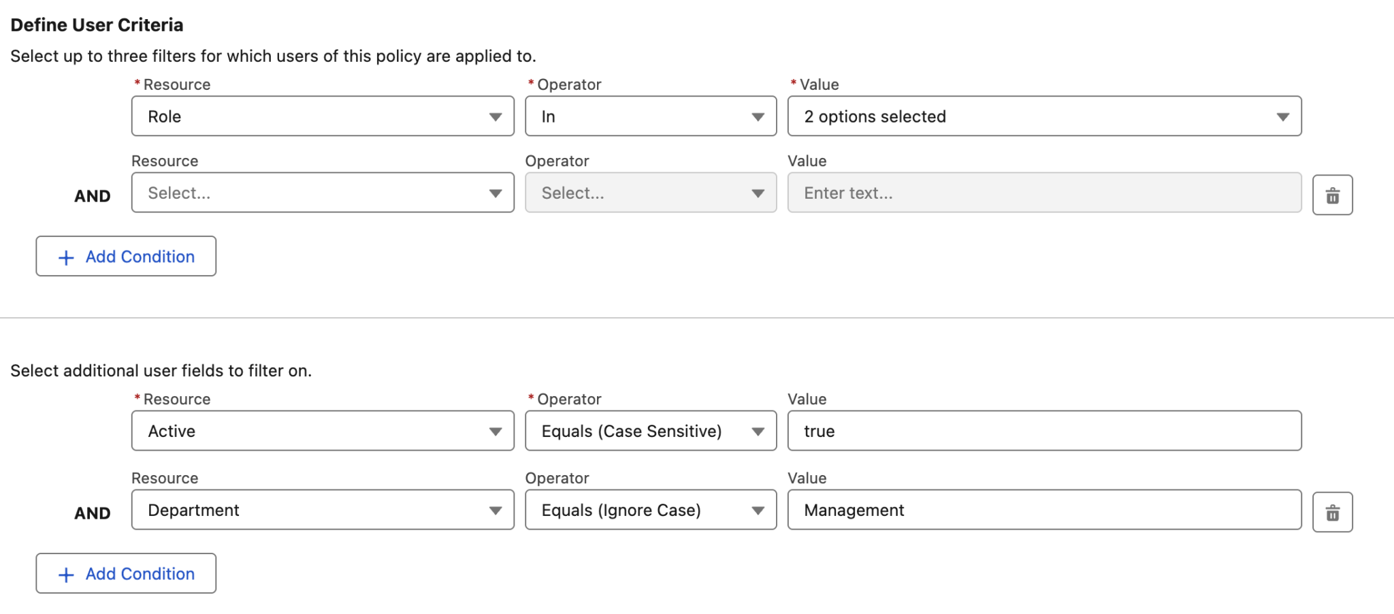Viewport: 1394px width, 614px height.
Task: Click the plus icon in the lower Add Condition button
Action: coord(65,574)
